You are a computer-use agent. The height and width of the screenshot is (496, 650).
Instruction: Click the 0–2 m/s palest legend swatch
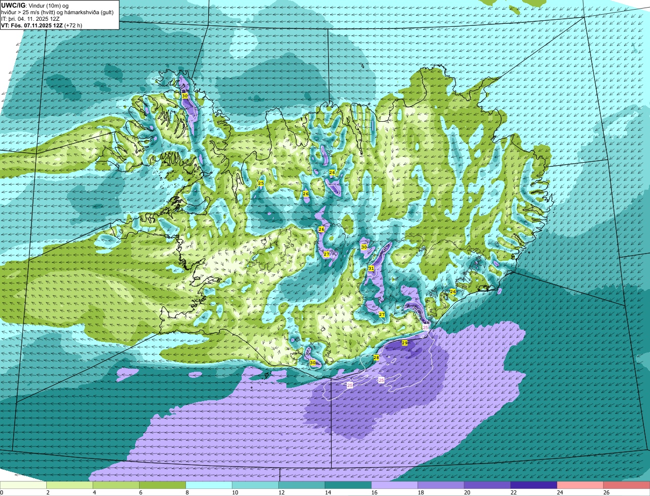pyautogui.click(x=23, y=485)
